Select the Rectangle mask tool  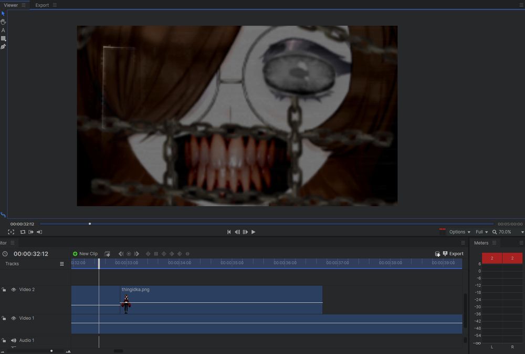click(x=3, y=38)
